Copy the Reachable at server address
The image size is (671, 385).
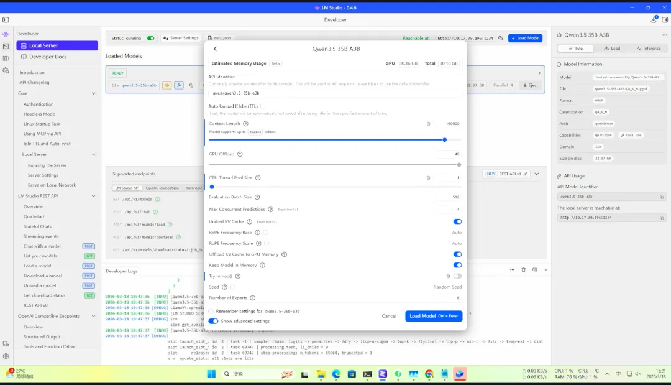coord(500,38)
